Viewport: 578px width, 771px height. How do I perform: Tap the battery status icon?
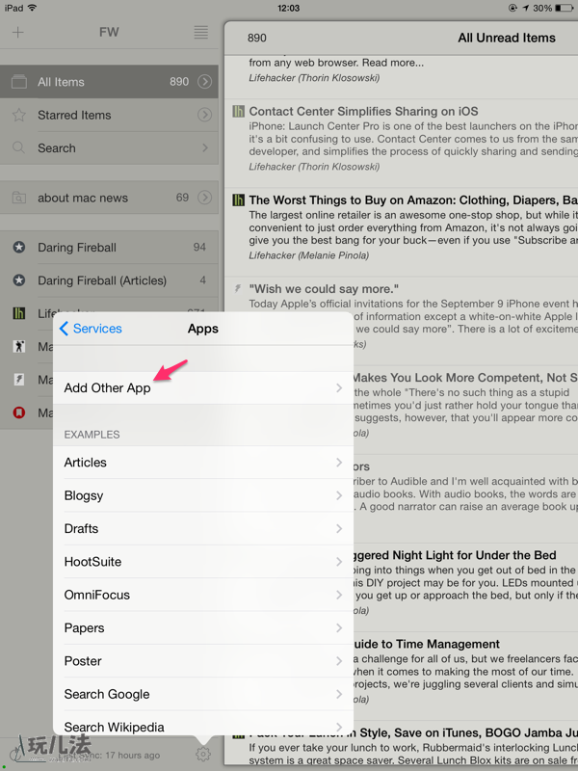pos(565,8)
